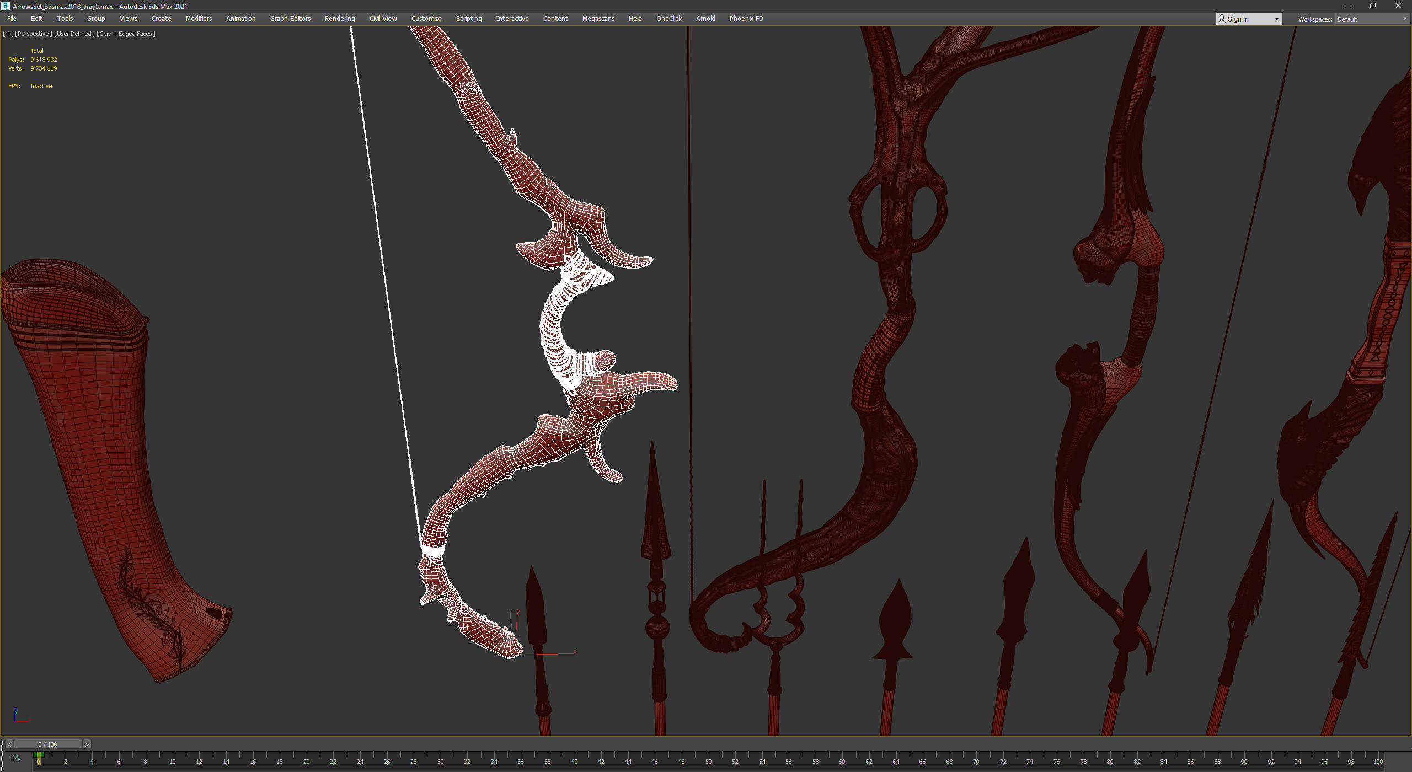The height and width of the screenshot is (772, 1412).
Task: Open the Megascans menu
Action: point(598,19)
